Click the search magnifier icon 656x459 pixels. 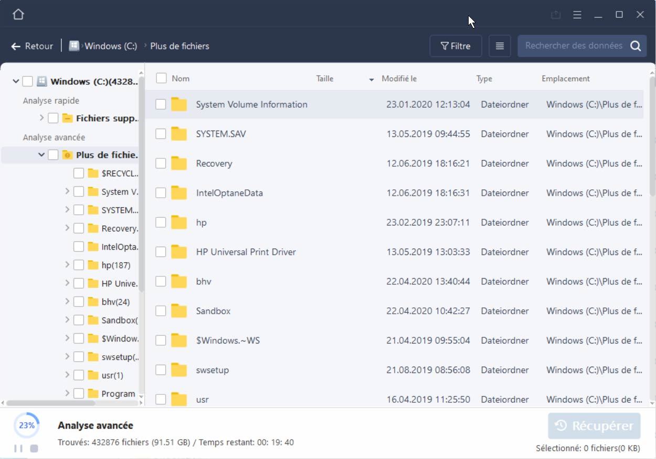(636, 46)
